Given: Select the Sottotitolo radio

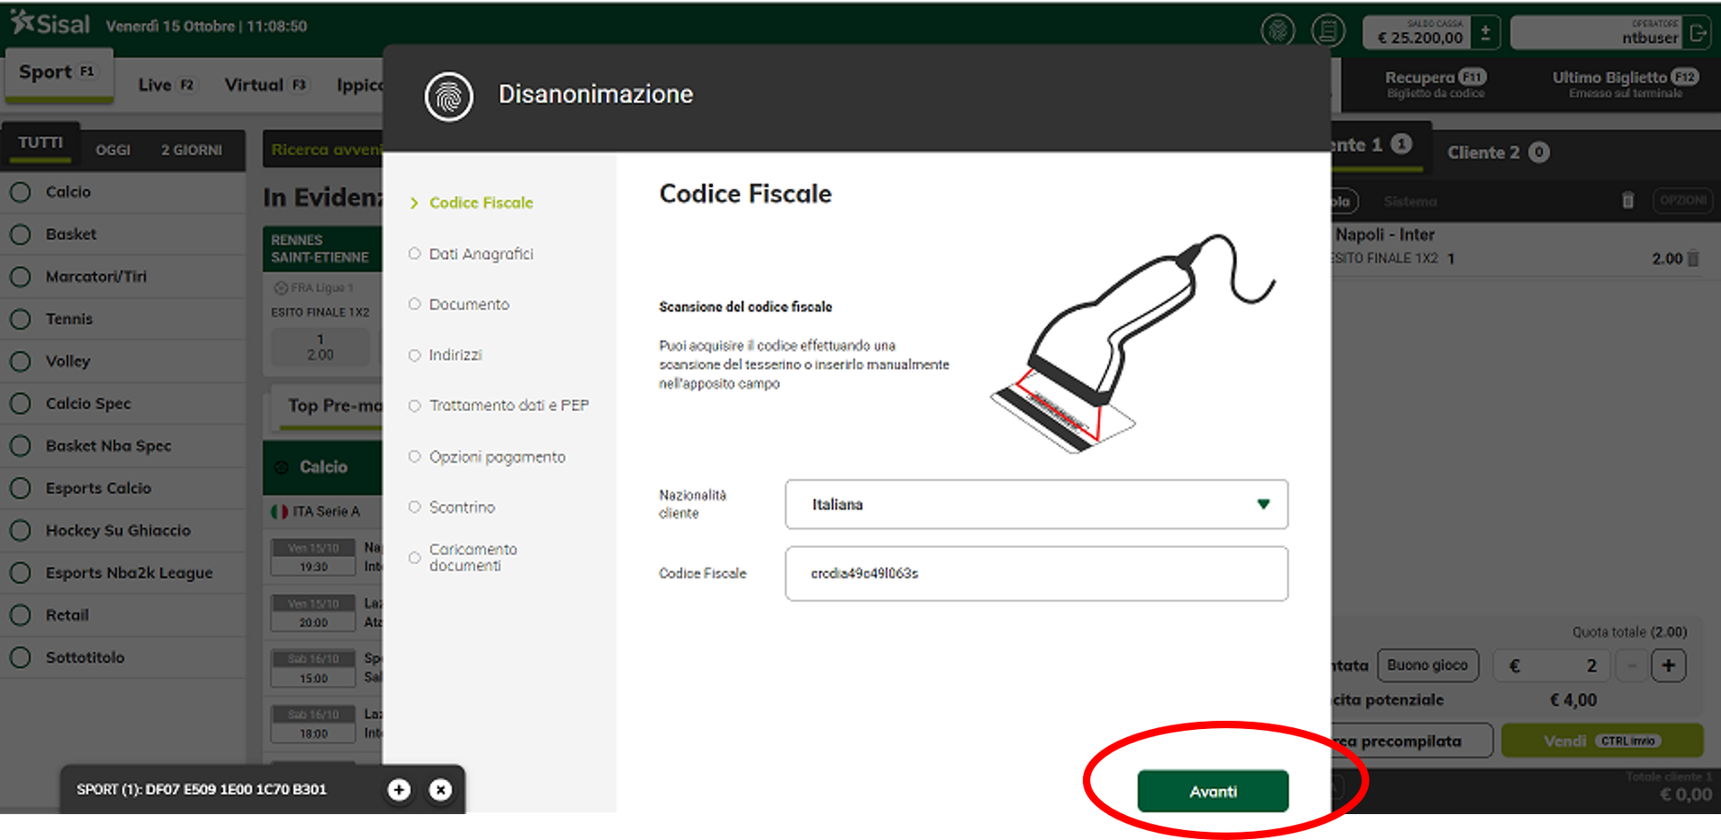Looking at the screenshot, I should 21,657.
